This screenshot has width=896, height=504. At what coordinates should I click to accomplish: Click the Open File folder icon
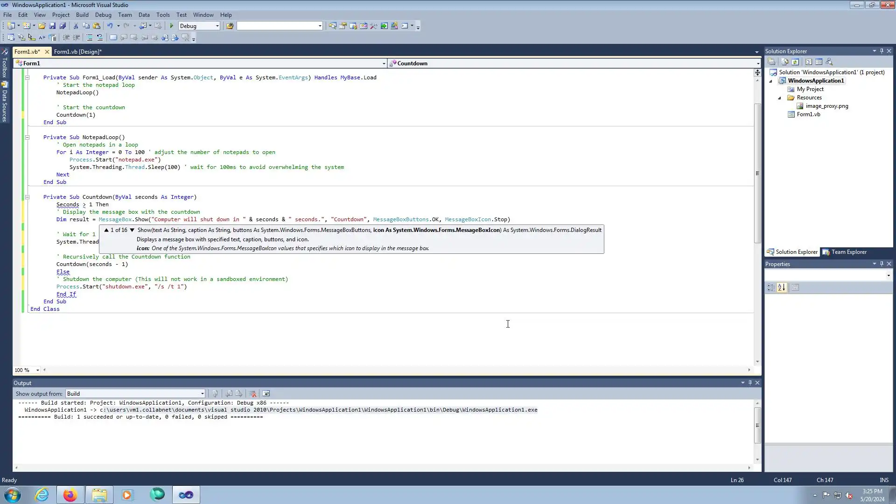tap(42, 26)
